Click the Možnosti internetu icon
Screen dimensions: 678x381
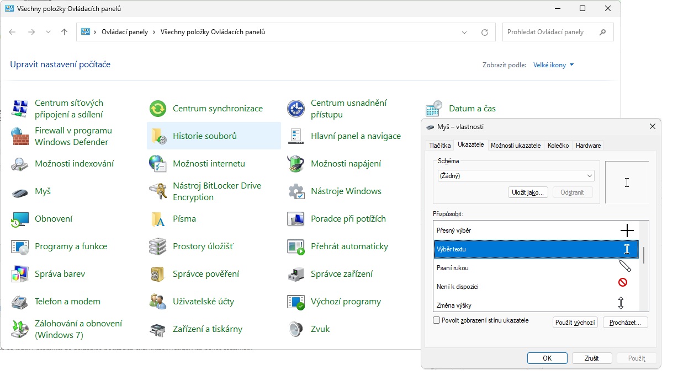pos(158,164)
